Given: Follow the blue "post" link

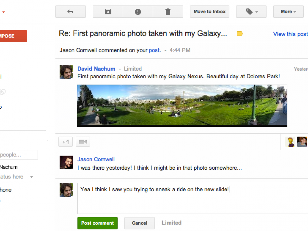Looking at the screenshot, I should coord(155,50).
